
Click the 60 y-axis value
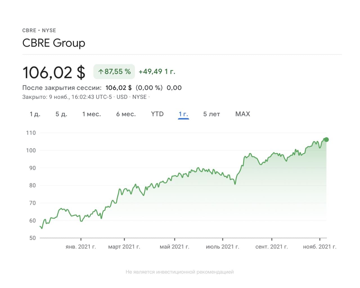pos(32,220)
